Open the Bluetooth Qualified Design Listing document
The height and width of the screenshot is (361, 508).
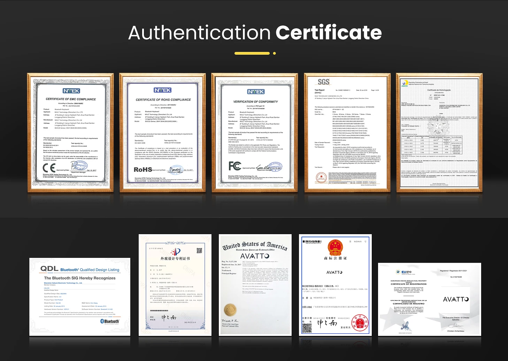tap(80, 297)
